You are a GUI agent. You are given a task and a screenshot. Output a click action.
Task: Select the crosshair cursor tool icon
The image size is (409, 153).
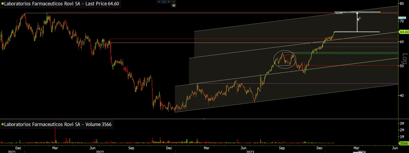[x=159, y=2]
